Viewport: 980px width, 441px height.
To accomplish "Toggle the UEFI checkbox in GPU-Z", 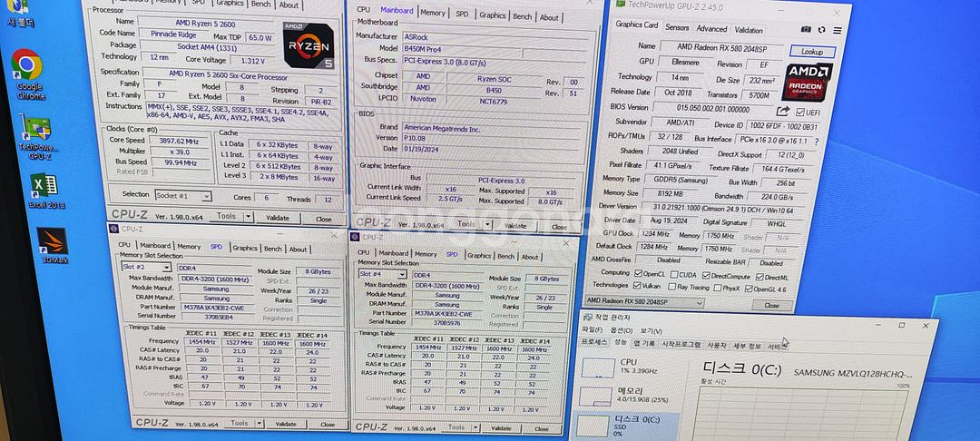I will (x=800, y=112).
